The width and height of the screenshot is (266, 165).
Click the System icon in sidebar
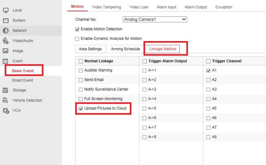click(5, 21)
